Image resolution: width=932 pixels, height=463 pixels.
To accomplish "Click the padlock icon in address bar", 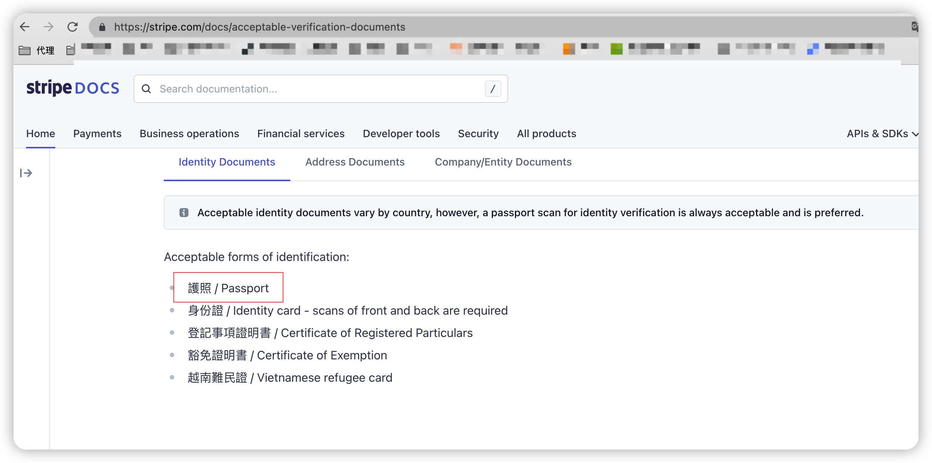I will [x=102, y=27].
